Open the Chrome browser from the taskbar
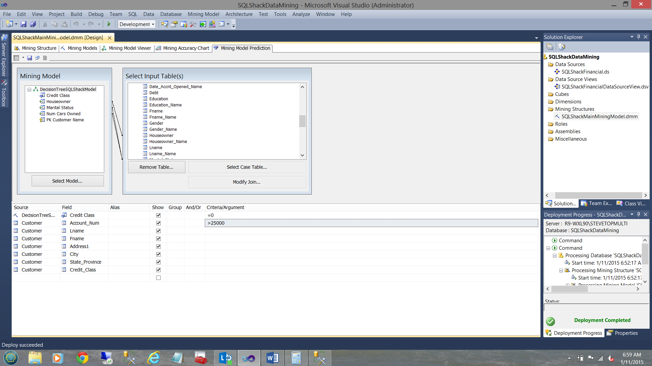This screenshot has width=652, height=366. (x=82, y=358)
